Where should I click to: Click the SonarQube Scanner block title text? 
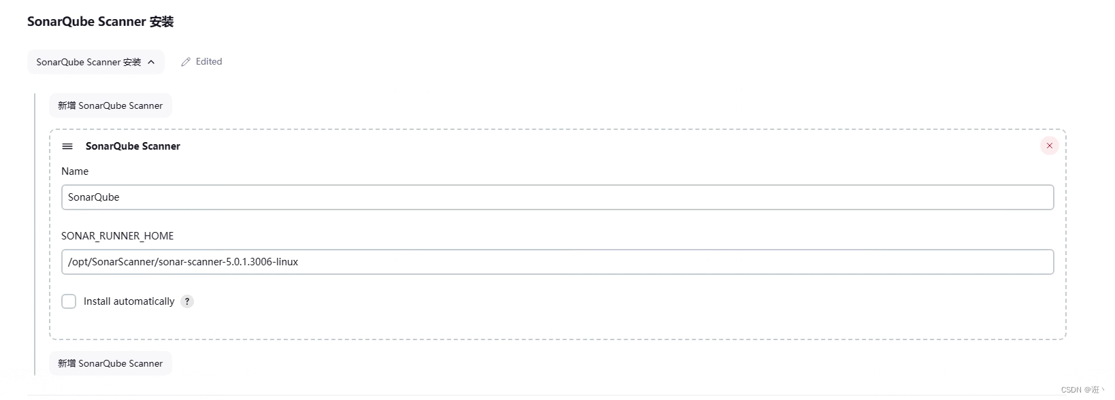coord(133,146)
